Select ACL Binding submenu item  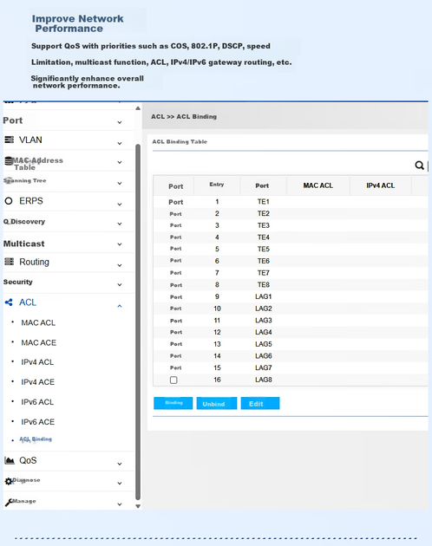(36, 439)
